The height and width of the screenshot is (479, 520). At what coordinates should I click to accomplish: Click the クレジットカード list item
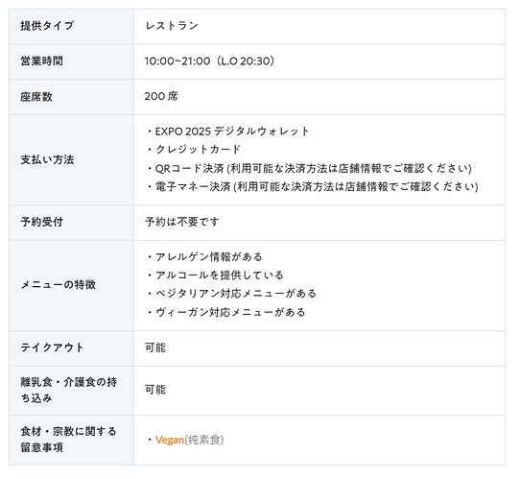coord(194,150)
